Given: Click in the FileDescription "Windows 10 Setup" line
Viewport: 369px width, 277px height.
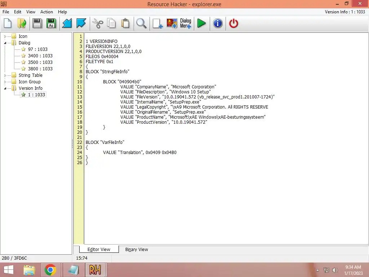Looking at the screenshot, I should click(x=165, y=92).
